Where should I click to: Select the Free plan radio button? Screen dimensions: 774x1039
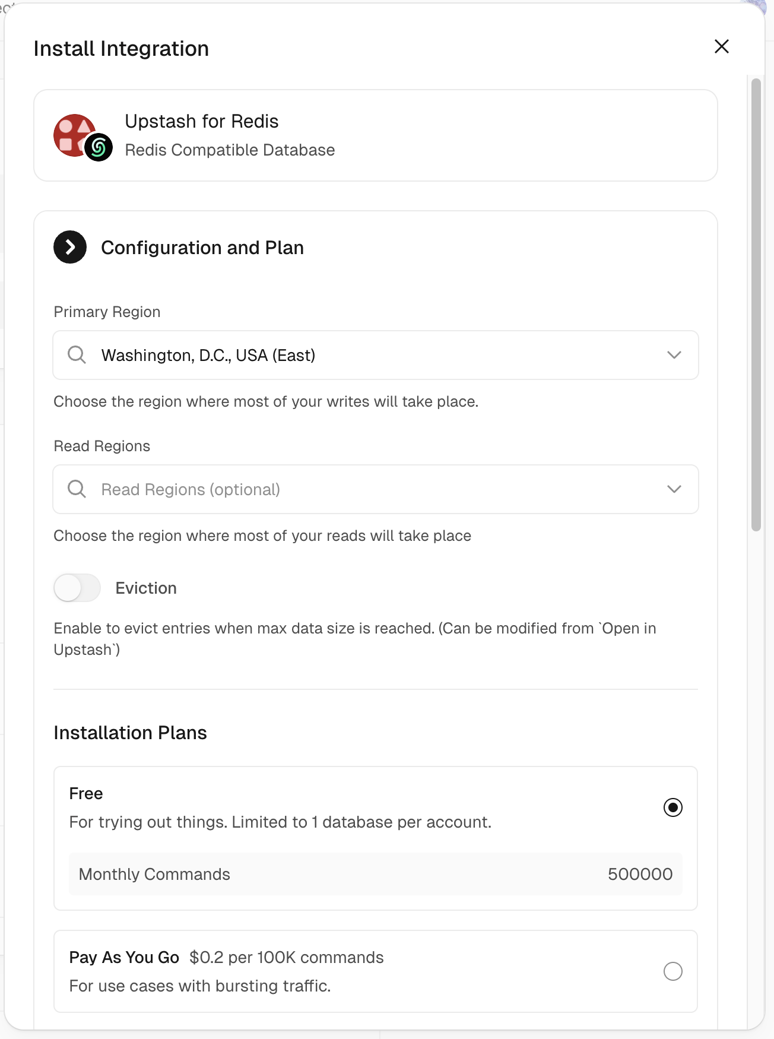(x=673, y=808)
